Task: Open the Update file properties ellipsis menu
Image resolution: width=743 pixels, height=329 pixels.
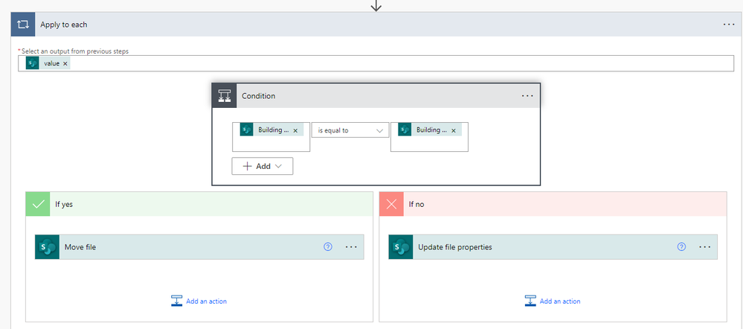Action: click(x=704, y=247)
